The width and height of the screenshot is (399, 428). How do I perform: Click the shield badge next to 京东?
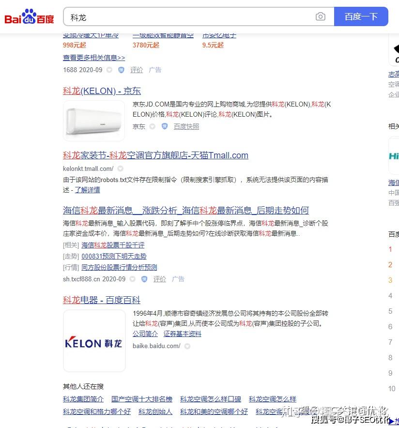point(165,126)
